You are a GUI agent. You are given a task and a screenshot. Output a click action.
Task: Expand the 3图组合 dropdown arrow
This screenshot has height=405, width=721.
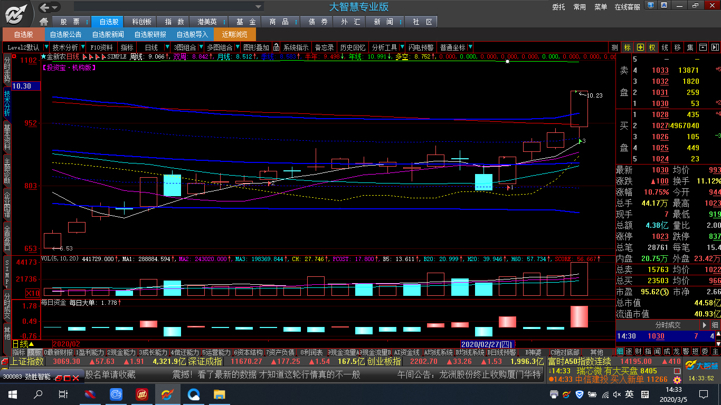click(x=200, y=47)
